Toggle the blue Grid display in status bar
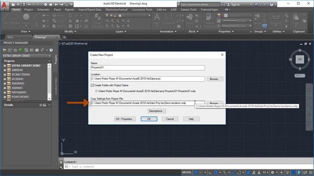314x176 pixels. (x=195, y=173)
